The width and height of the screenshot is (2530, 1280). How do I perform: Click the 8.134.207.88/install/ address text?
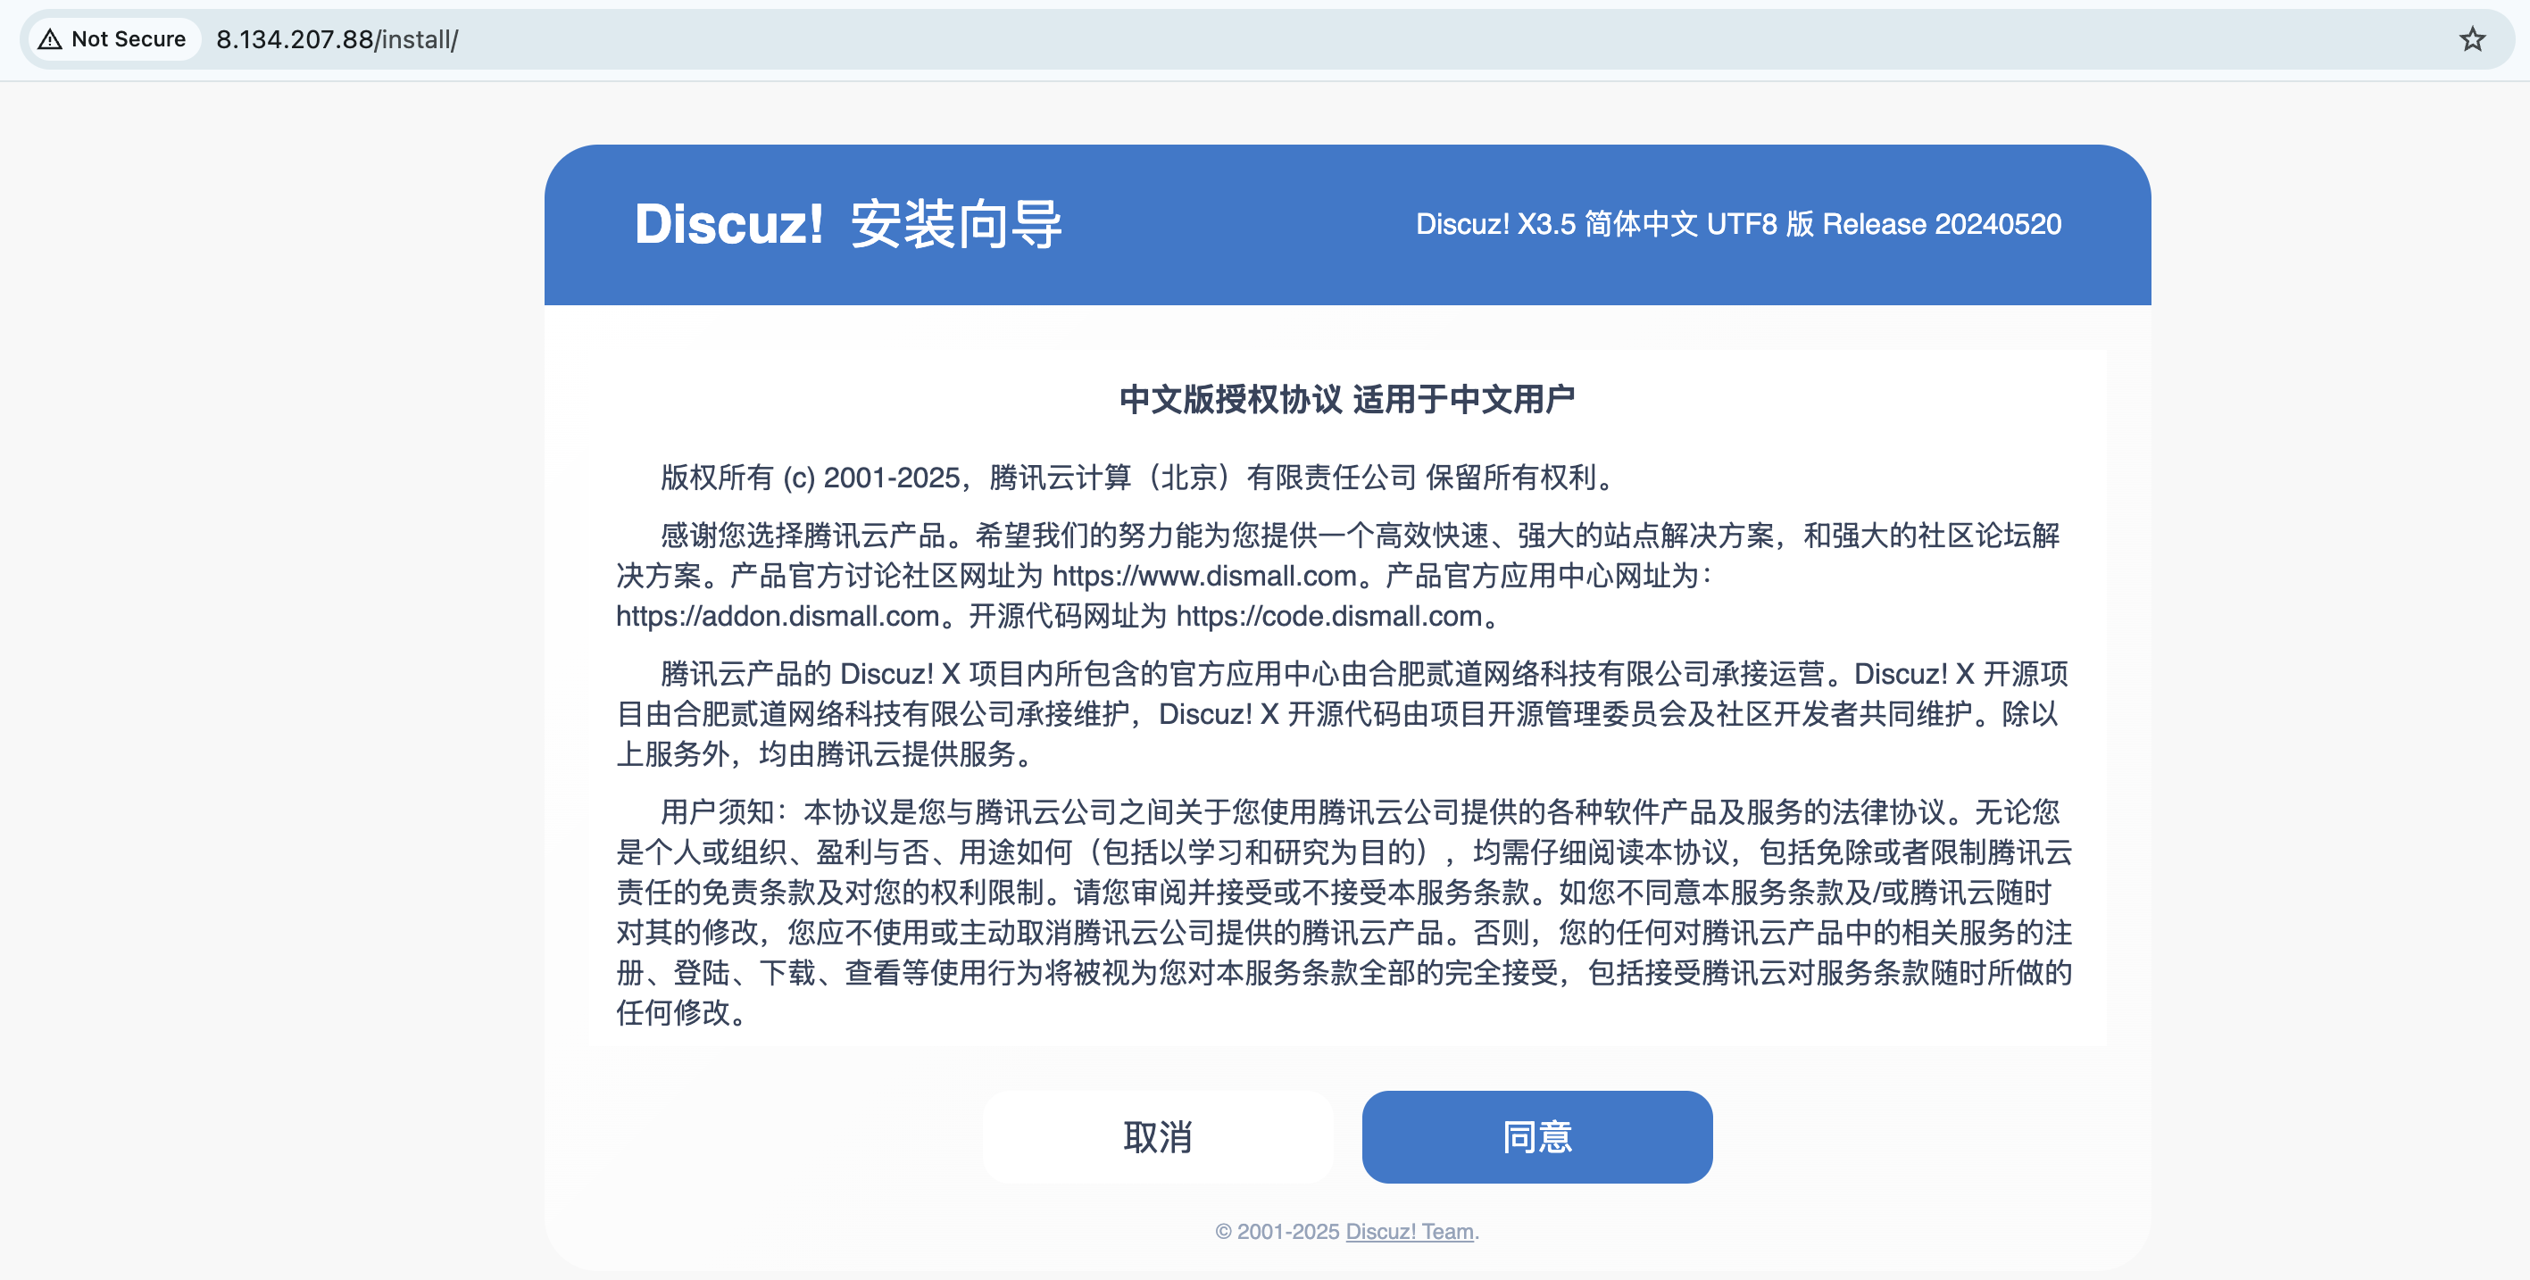coord(337,39)
